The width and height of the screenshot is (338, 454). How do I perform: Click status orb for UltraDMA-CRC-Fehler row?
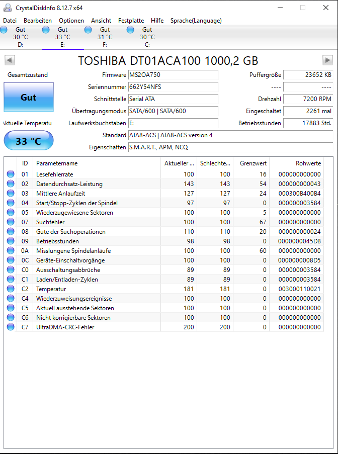11,327
